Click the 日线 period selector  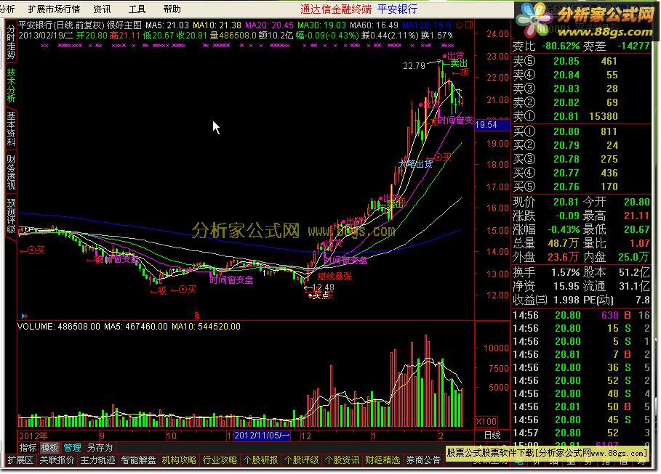[492, 436]
